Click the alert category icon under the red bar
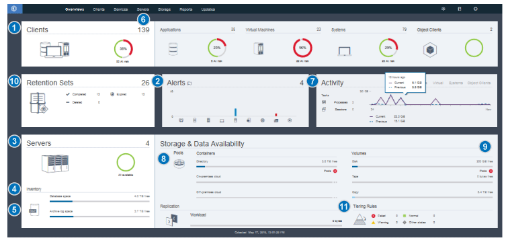The image size is (508, 242). 276,120
